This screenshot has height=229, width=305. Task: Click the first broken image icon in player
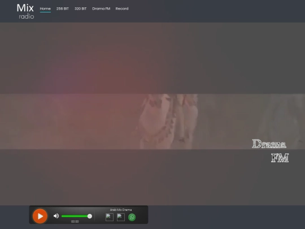[x=110, y=217]
